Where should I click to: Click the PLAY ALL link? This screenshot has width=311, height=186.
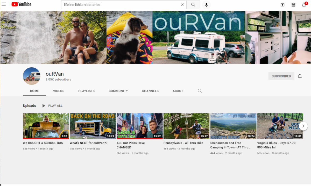(x=55, y=106)
